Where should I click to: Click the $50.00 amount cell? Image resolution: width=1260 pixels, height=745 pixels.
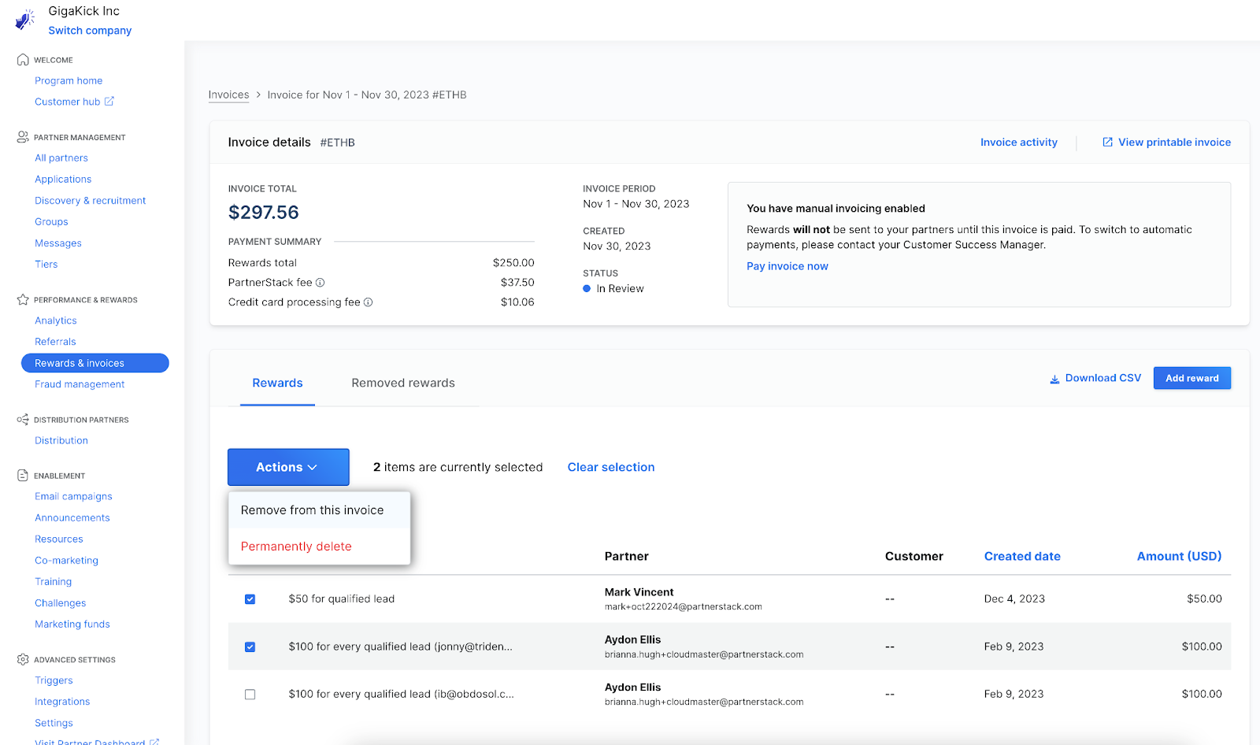click(x=1204, y=599)
